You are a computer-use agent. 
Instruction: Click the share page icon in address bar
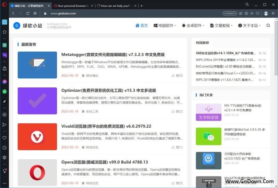240,13
